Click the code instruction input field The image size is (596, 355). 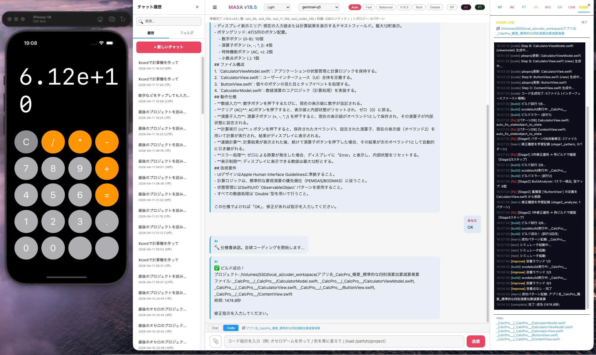pos(344,341)
